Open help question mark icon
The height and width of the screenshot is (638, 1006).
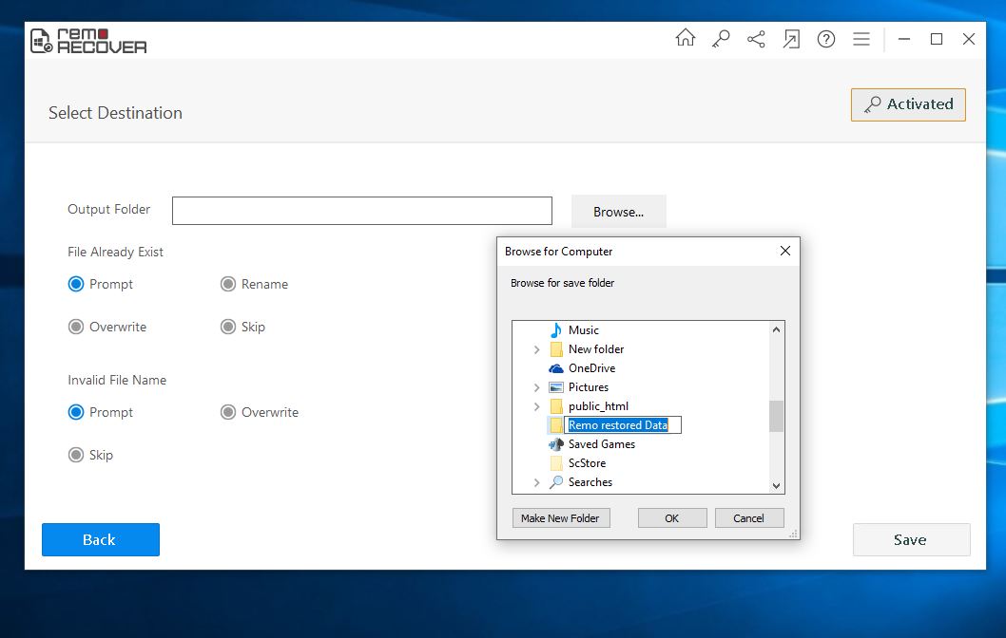[x=826, y=39]
